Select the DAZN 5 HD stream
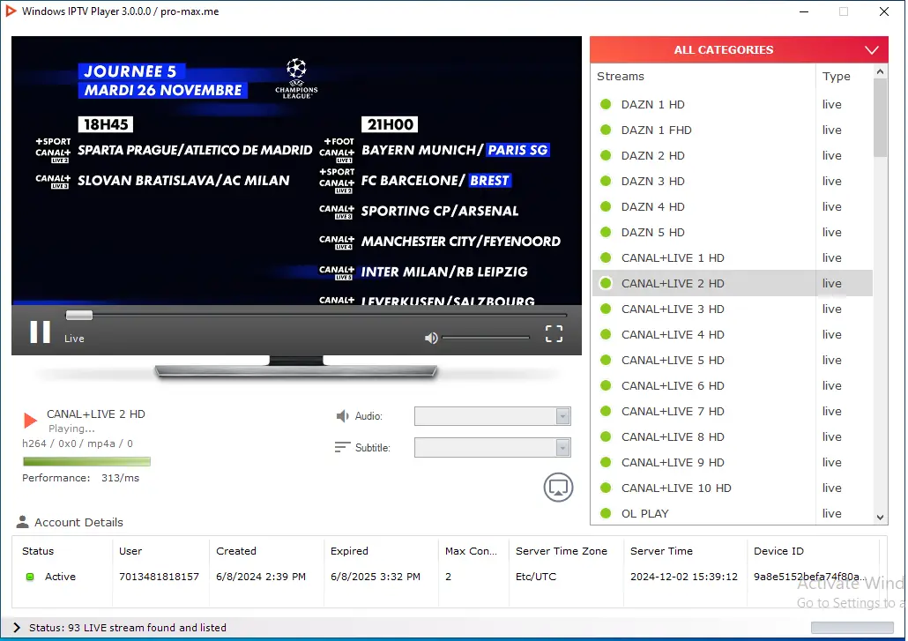The height and width of the screenshot is (641, 908). coord(732,232)
